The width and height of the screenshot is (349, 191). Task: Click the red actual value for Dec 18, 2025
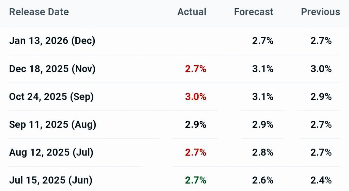click(196, 69)
